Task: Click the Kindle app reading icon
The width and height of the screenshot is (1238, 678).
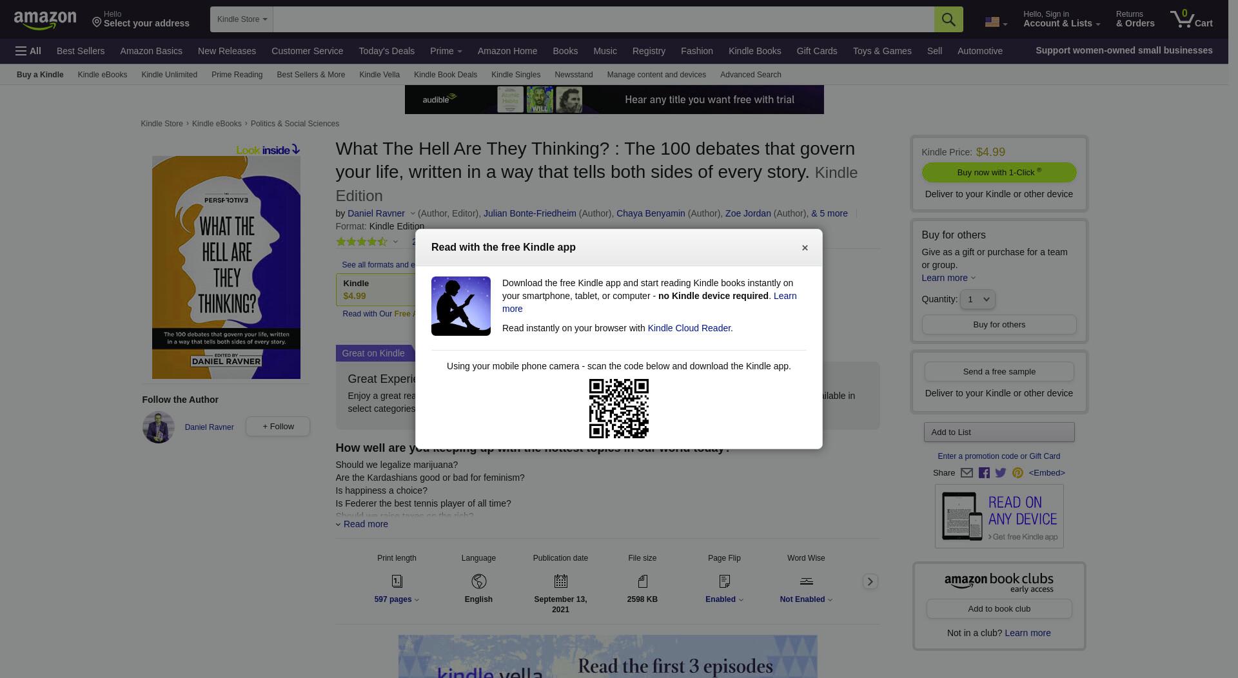Action: [461, 306]
